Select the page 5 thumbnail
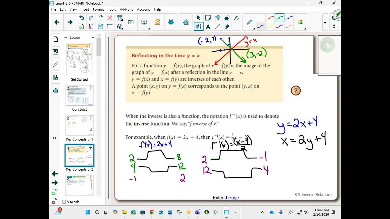The width and height of the screenshot is (390, 219). click(79, 185)
